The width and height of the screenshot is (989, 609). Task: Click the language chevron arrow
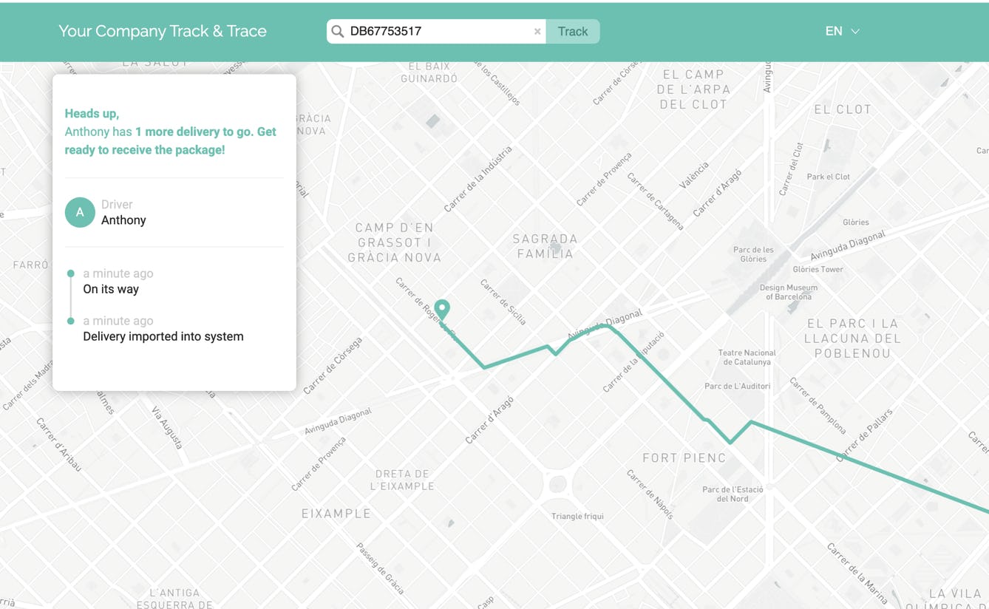(855, 32)
